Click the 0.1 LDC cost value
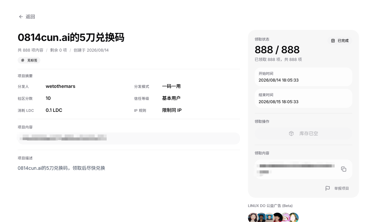Viewport: 382px width, 222px height. (54, 110)
